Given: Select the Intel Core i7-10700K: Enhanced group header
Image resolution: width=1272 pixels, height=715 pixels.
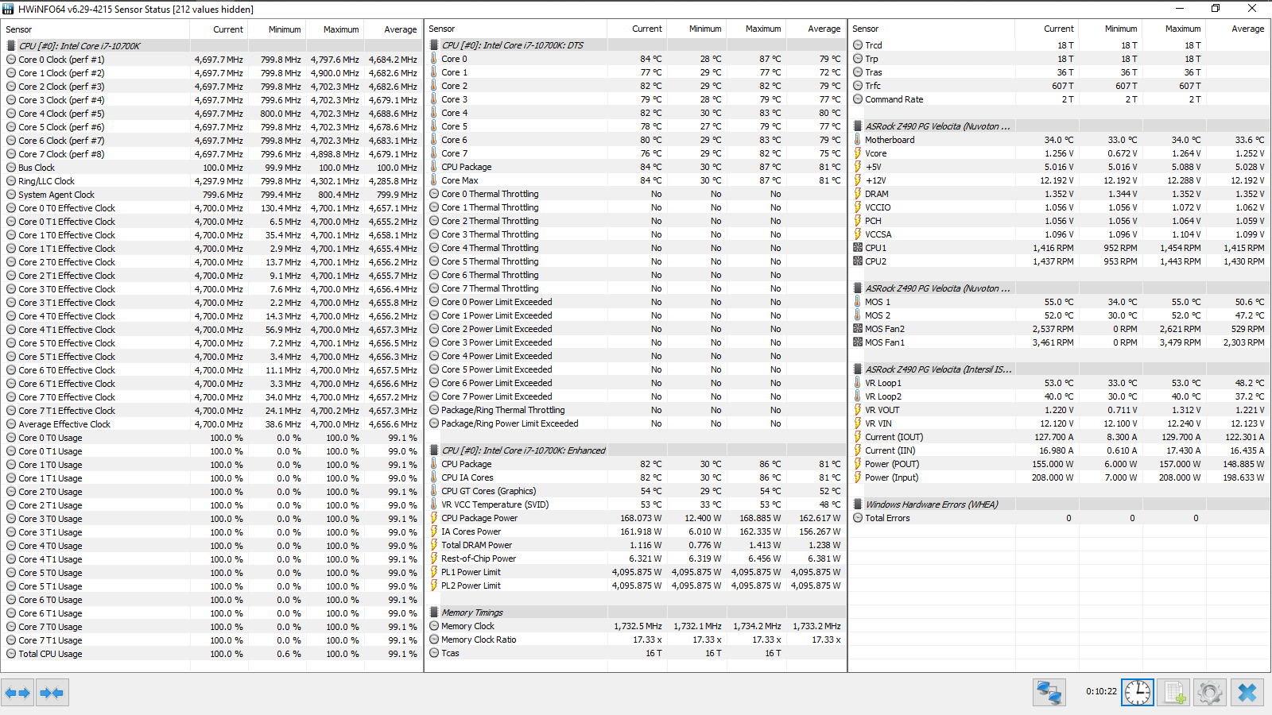Looking at the screenshot, I should coord(635,450).
